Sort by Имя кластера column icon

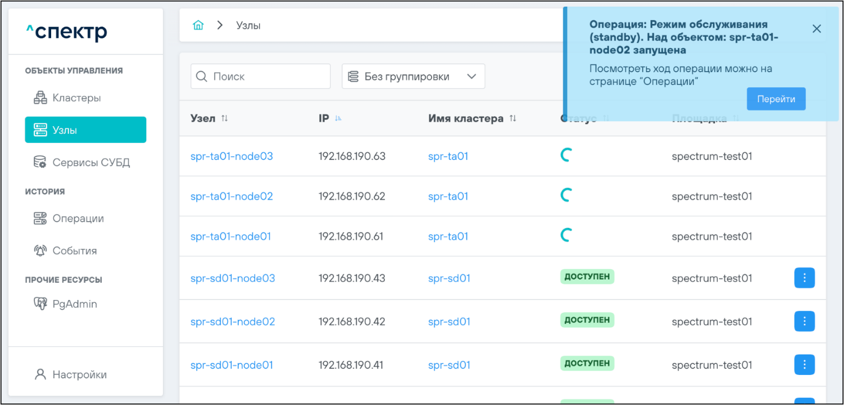pos(513,119)
